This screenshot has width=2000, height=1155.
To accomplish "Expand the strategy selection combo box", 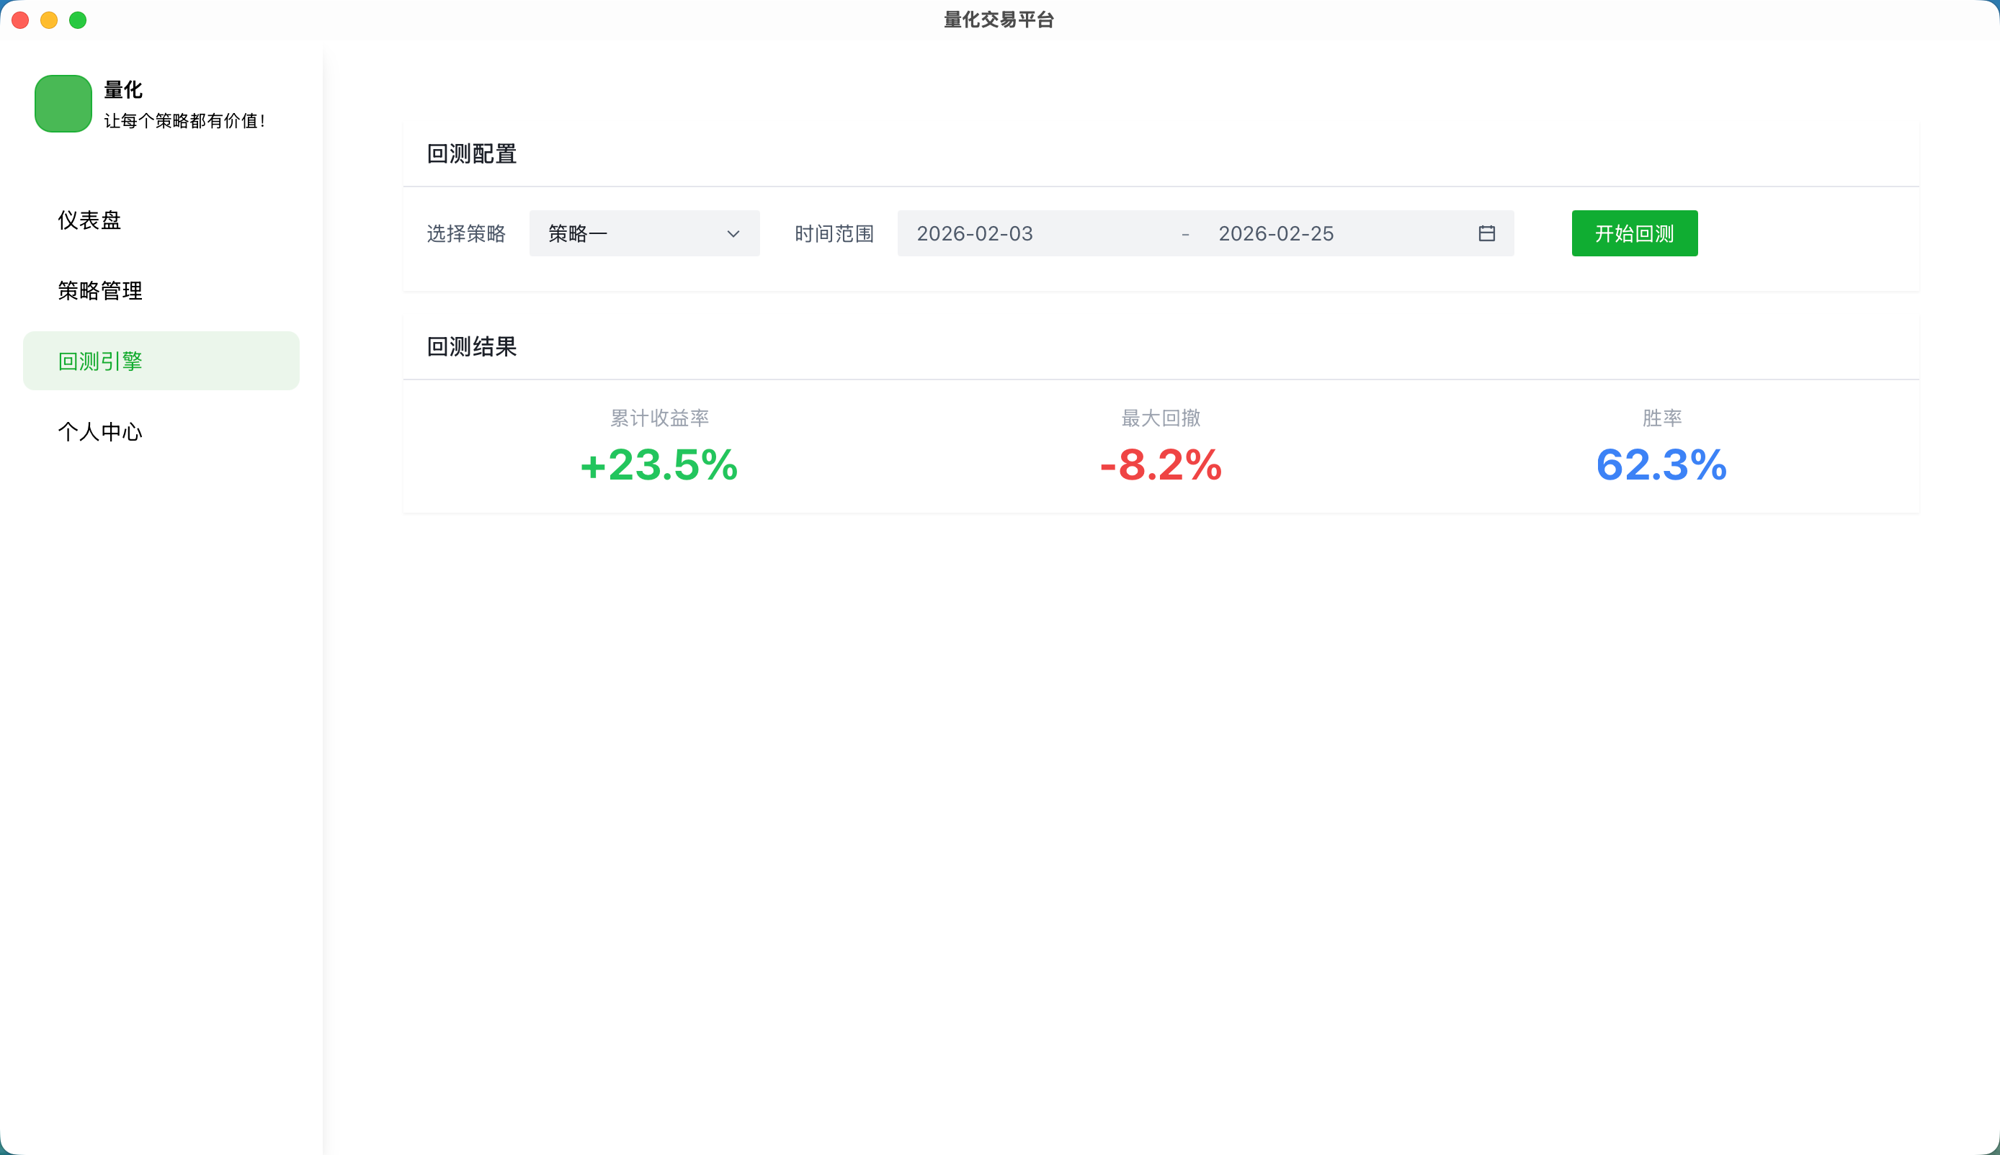I will (643, 233).
